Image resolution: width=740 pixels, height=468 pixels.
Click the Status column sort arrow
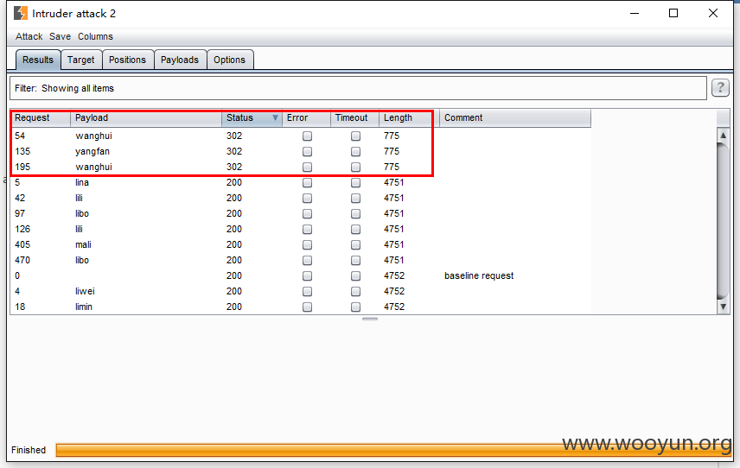coord(275,117)
